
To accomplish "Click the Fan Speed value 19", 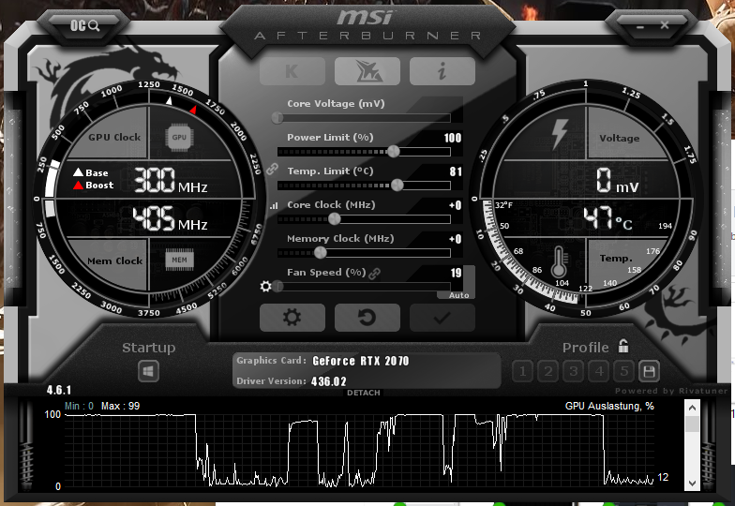I will [456, 273].
